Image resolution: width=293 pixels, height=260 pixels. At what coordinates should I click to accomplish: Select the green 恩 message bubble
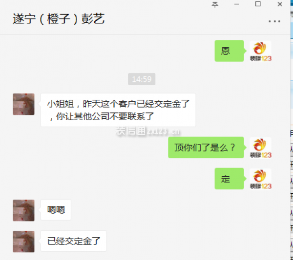[x=230, y=51]
